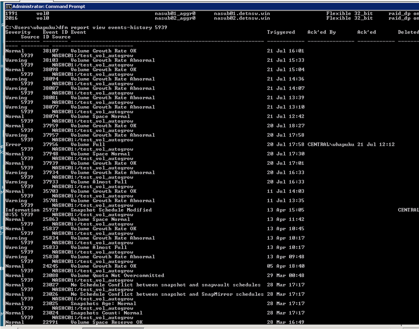Click triggered time '20 Jul 18:27'
Viewport: 419px width, 329px height.
tap(286, 126)
